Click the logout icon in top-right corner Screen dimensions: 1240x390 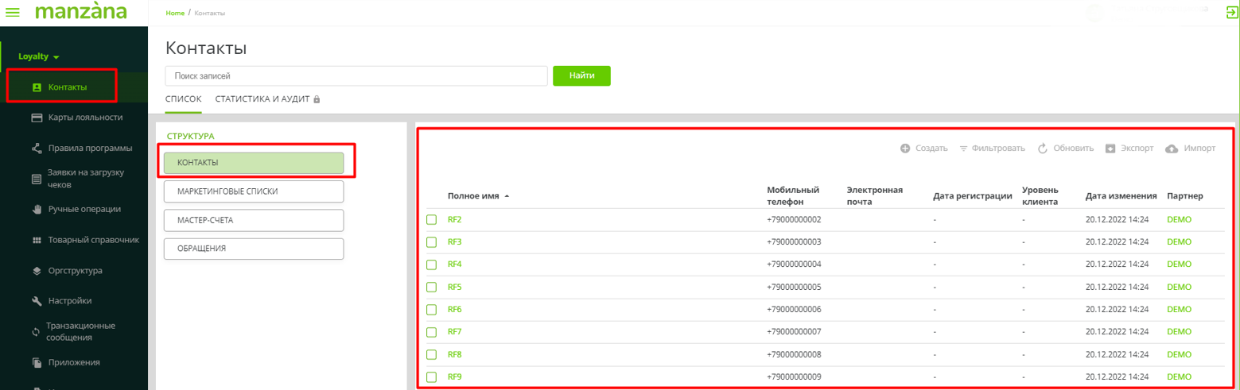tap(1231, 13)
